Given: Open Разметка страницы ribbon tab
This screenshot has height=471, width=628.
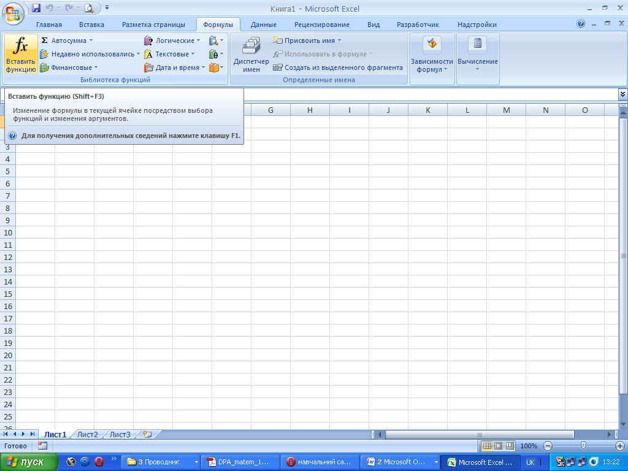Looking at the screenshot, I should [x=153, y=25].
